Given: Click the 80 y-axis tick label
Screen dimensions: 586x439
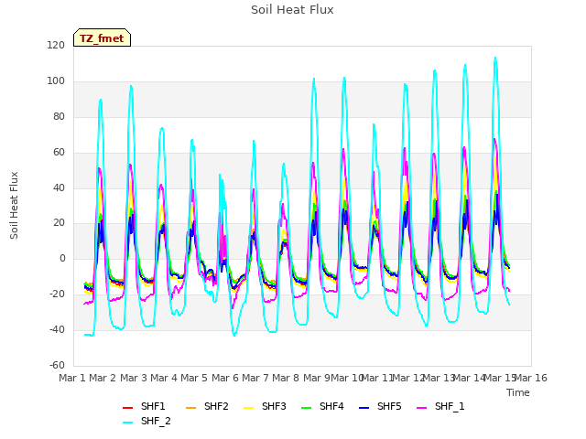Looking at the screenshot, I should pyautogui.click(x=59, y=117).
